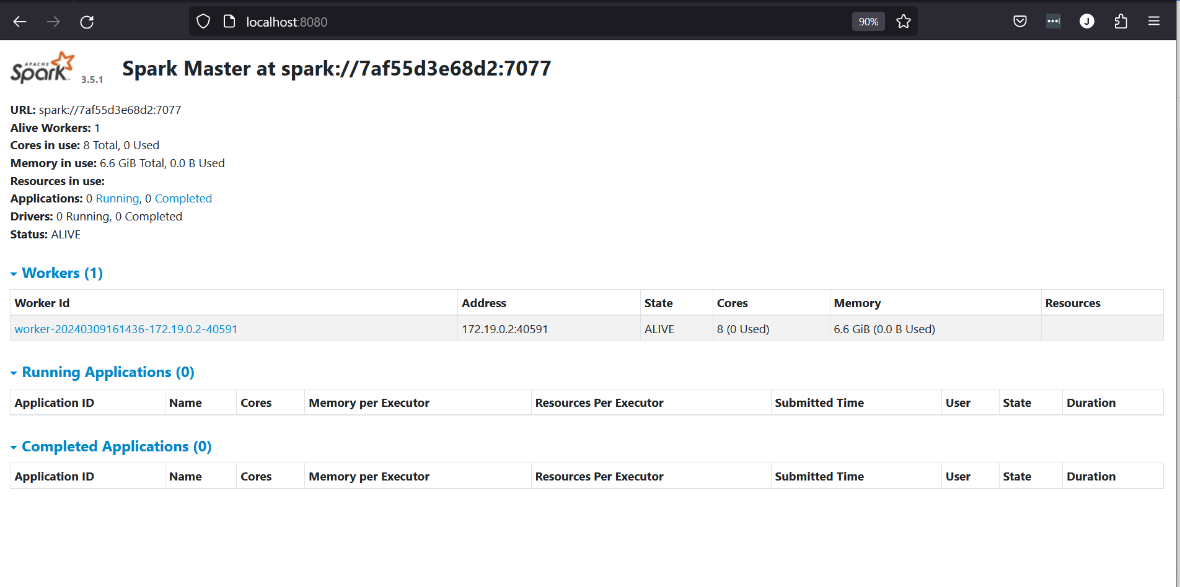
Task: Click the Memory in use summary line
Action: point(118,163)
